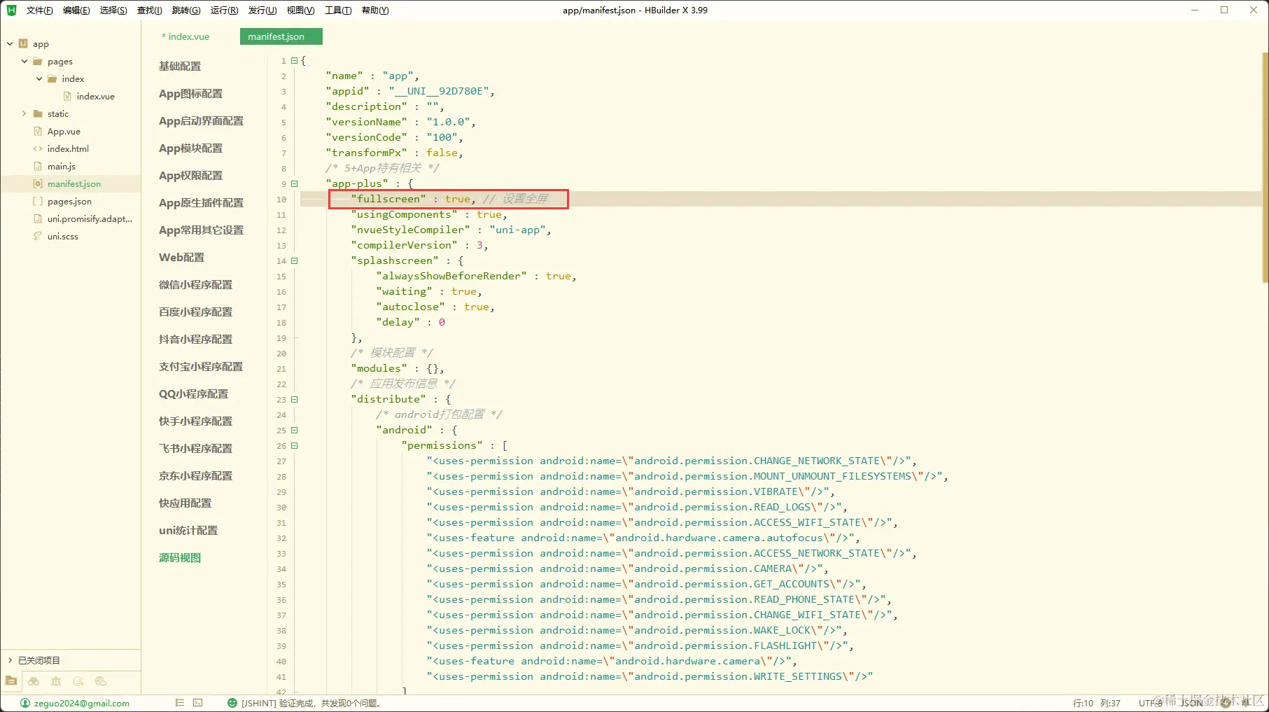The height and width of the screenshot is (712, 1269).
Task: Open App常用其它设置
Action: click(201, 230)
